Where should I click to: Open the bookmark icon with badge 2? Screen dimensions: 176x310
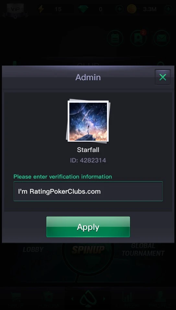point(138,38)
